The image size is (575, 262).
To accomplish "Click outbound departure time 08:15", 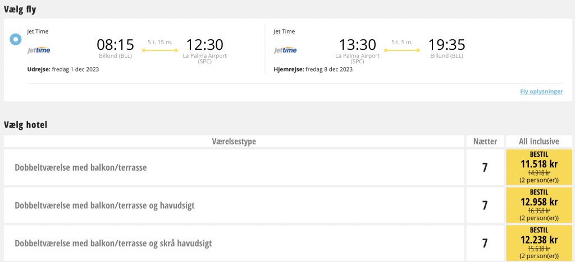I will (115, 45).
